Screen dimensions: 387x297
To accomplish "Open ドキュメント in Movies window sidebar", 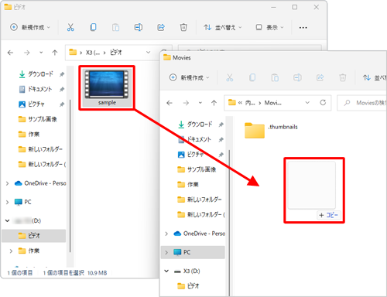I will 194,139.
